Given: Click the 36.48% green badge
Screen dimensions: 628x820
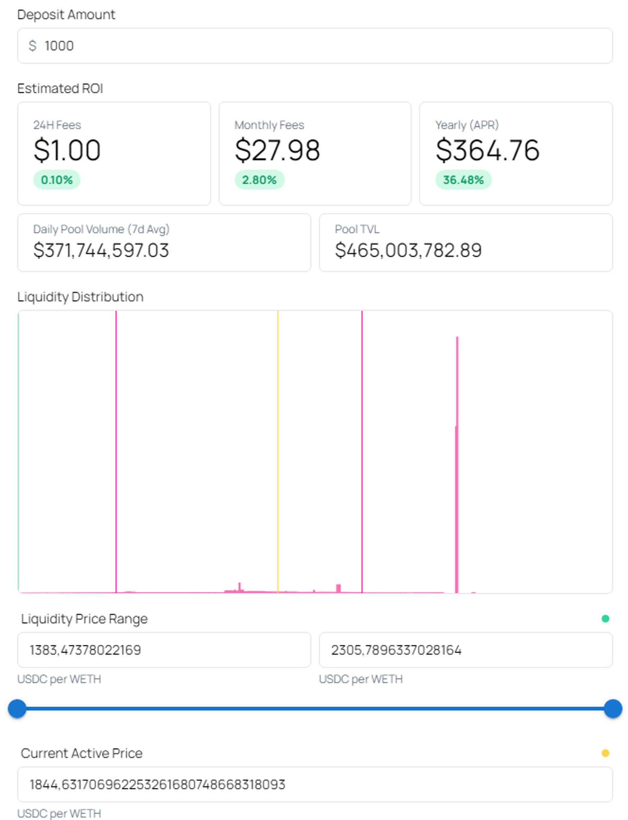Looking at the screenshot, I should point(463,180).
